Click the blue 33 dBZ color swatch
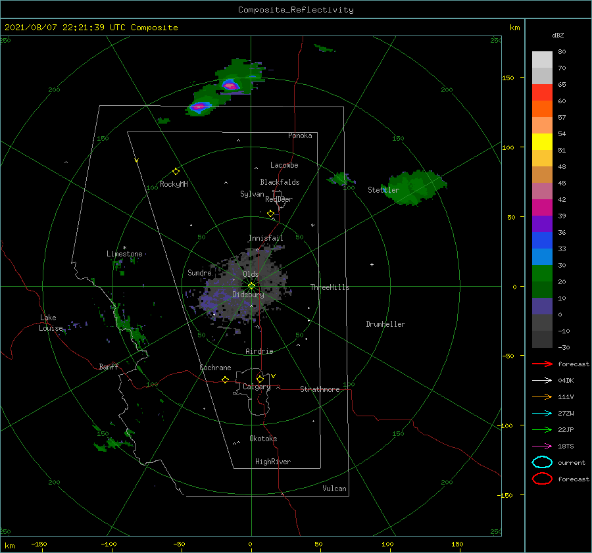This screenshot has width=592, height=553. coord(542,241)
